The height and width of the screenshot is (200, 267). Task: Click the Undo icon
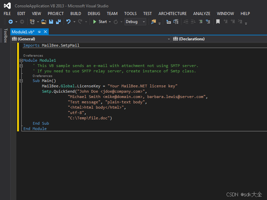[x=68, y=22]
